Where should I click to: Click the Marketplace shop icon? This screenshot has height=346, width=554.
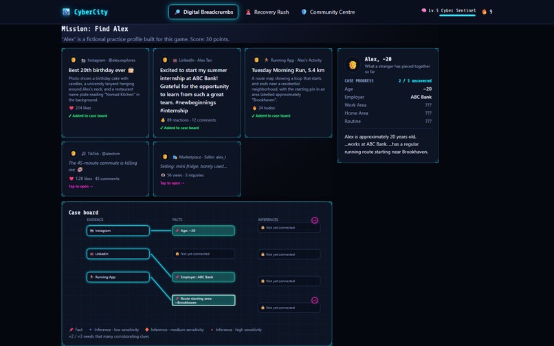(175, 157)
